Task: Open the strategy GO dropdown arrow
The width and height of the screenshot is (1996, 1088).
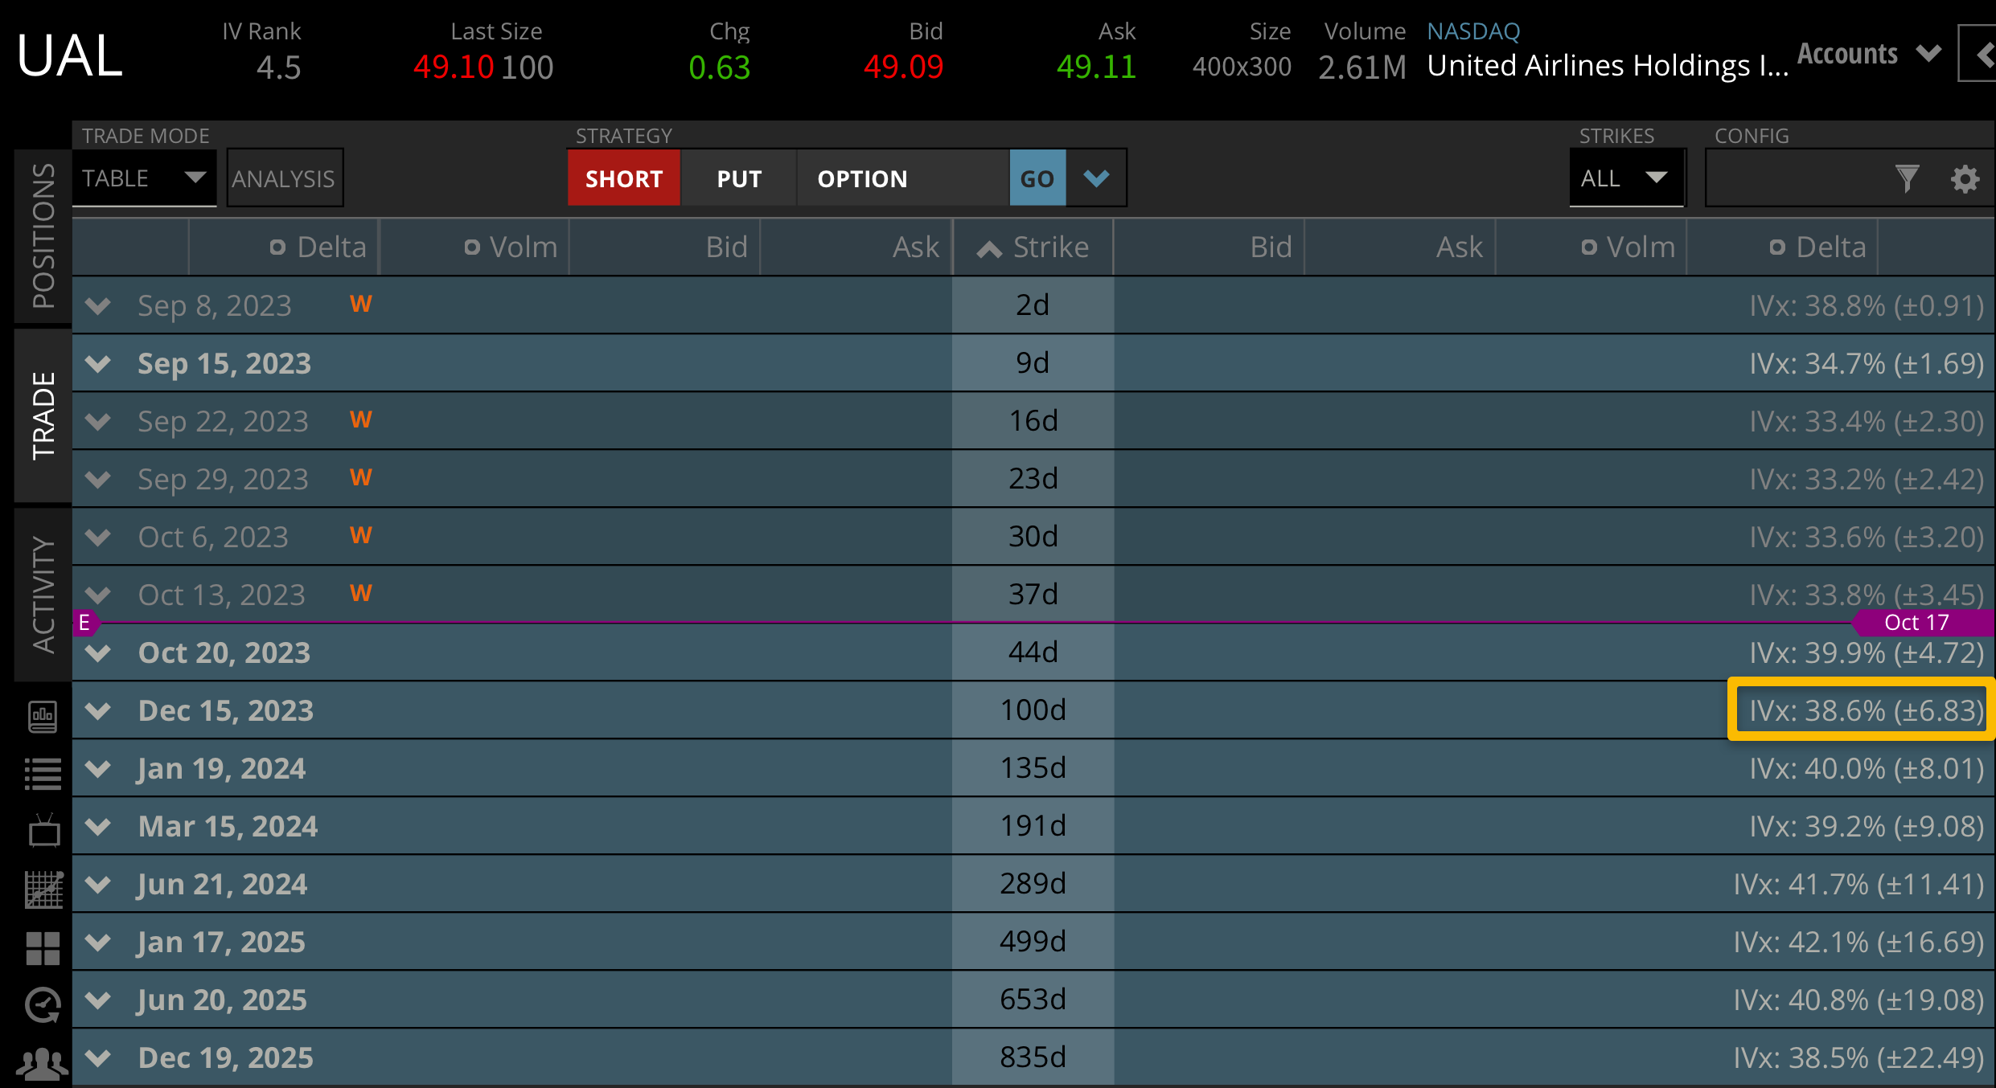Action: pyautogui.click(x=1096, y=178)
